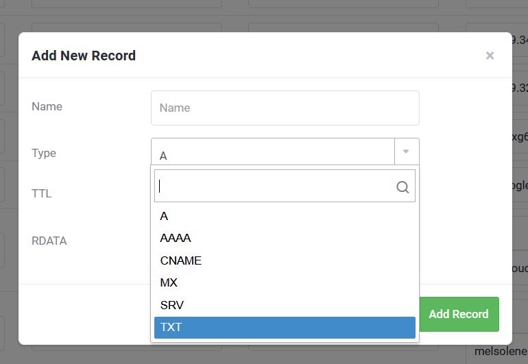The image size is (528, 364).
Task: Click the Add New Record title
Action: (84, 56)
